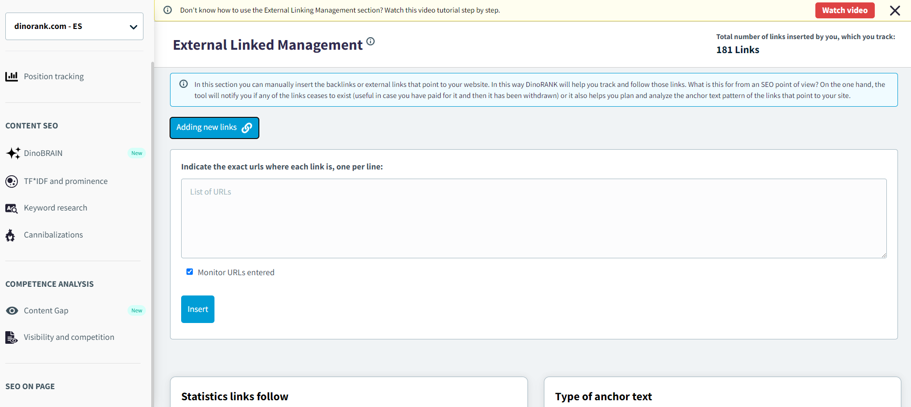This screenshot has width=911, height=407.
Task: Click the DinoBRAIN sparkle icon
Action: (13, 153)
